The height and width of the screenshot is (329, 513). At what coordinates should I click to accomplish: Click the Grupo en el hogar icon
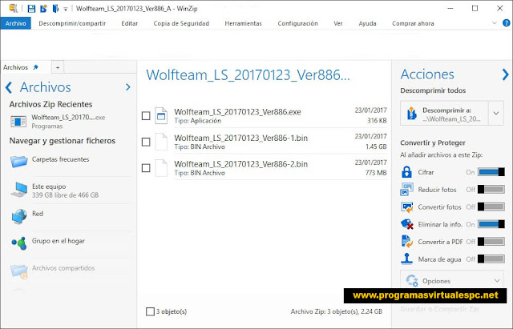(19, 243)
